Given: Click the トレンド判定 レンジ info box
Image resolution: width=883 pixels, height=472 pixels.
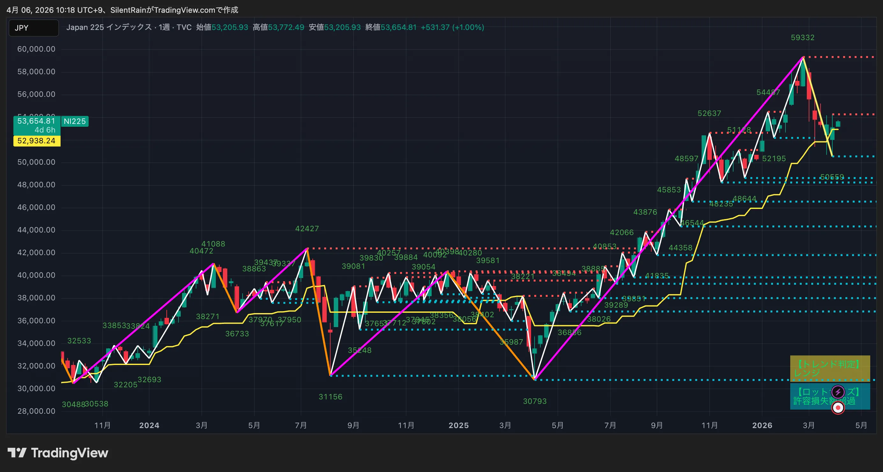Looking at the screenshot, I should point(830,368).
